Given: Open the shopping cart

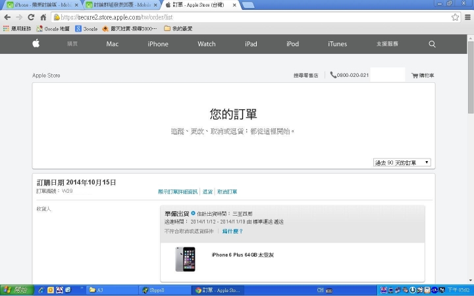Looking at the screenshot, I should [423, 75].
